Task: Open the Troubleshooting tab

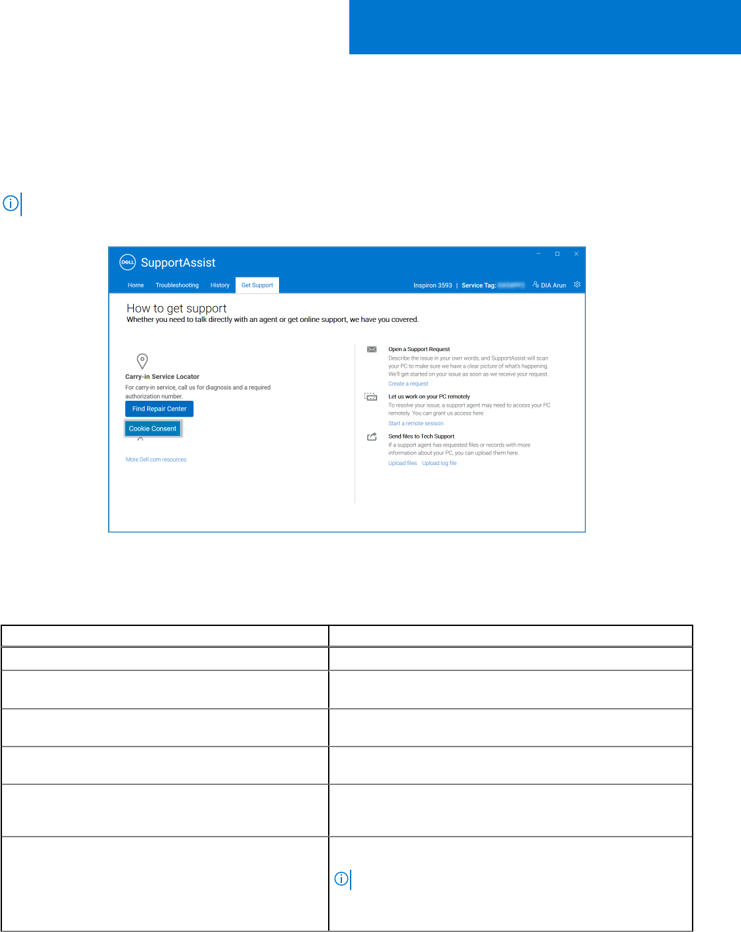Action: coord(177,285)
